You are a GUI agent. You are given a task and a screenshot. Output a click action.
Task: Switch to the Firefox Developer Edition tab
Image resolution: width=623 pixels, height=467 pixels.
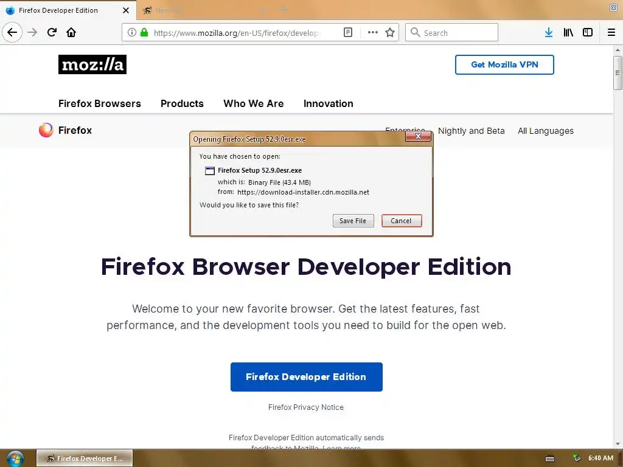[x=68, y=10]
